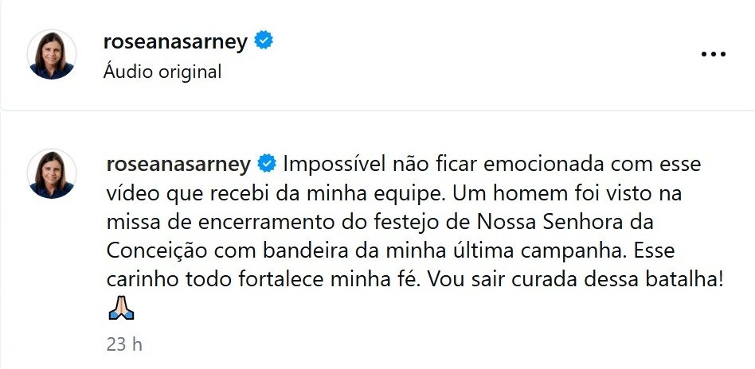
Task: Click the word Impossível starting the caption
Action: 333,165
